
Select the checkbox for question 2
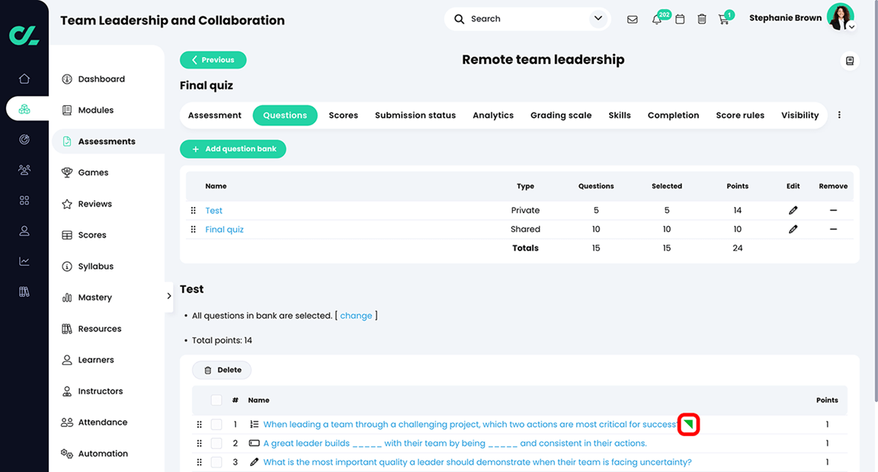point(216,443)
